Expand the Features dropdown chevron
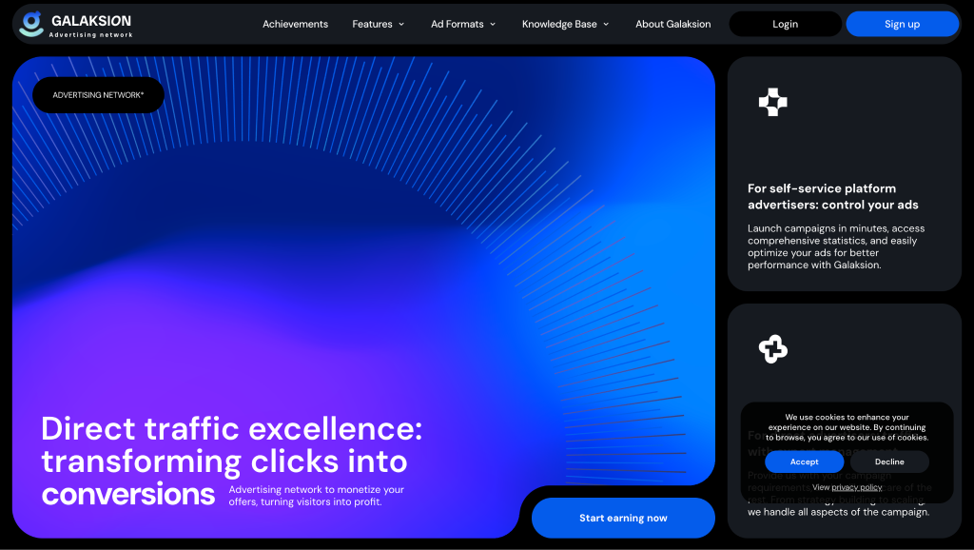This screenshot has height=550, width=974. coord(401,24)
